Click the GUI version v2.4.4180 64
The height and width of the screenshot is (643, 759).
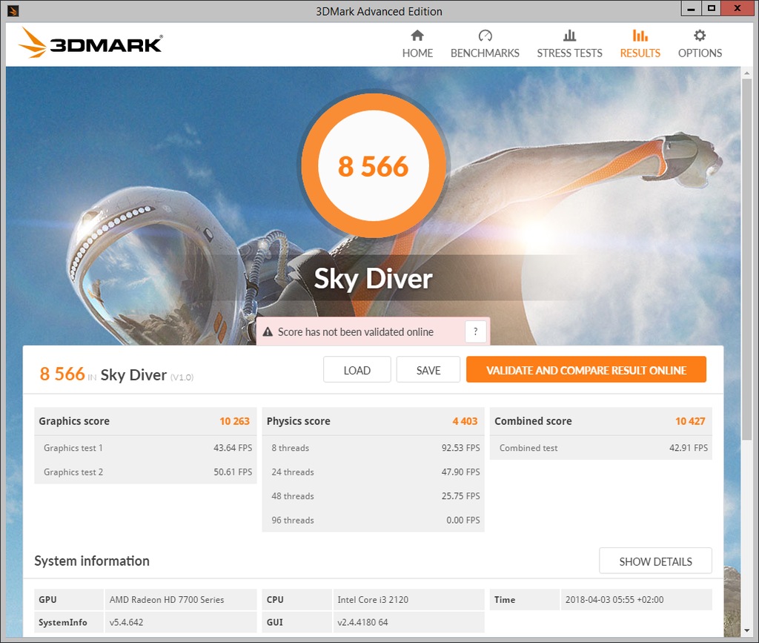pyautogui.click(x=362, y=623)
